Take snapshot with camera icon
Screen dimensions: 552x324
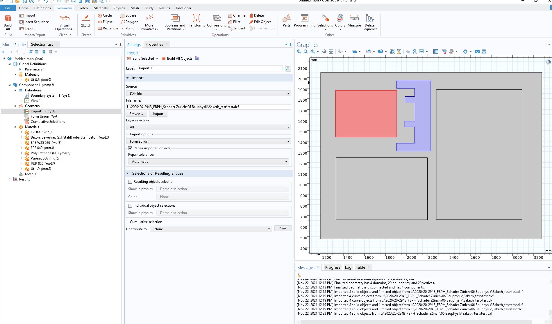point(477,52)
